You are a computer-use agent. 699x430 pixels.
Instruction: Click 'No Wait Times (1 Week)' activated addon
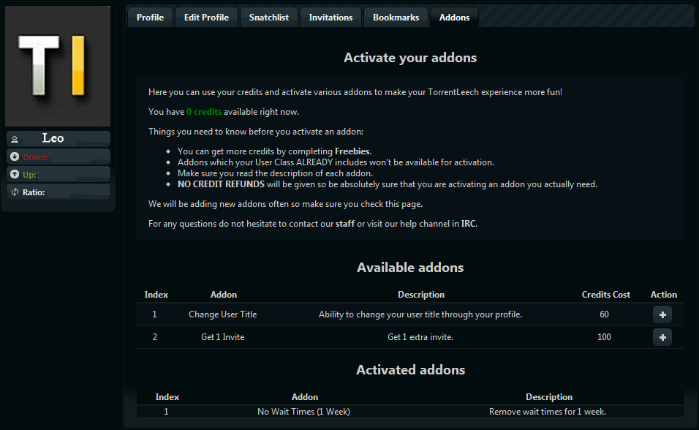tap(303, 412)
